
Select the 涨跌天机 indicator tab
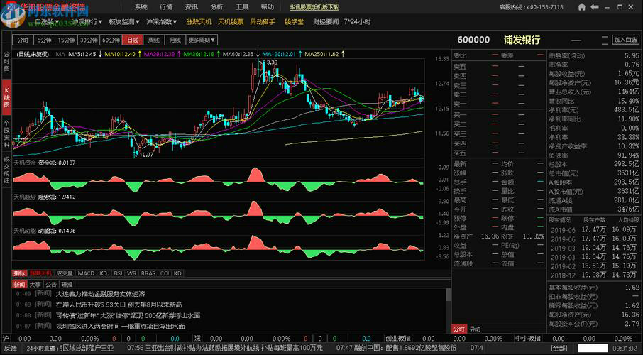[40, 273]
